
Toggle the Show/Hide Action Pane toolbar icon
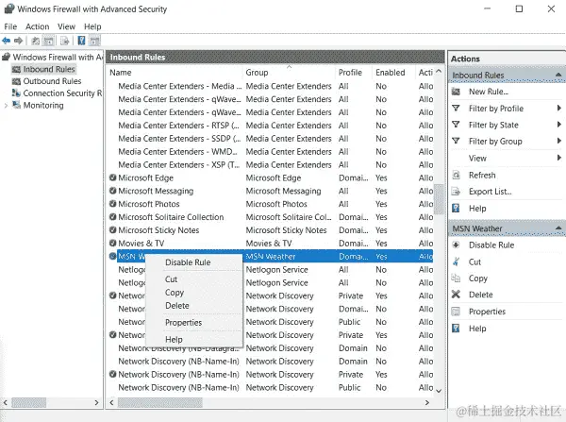94,41
